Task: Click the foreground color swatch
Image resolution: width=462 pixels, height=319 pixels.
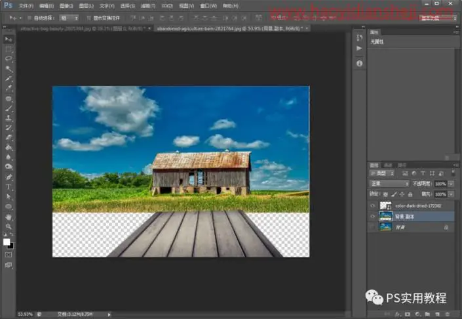Action: click(7, 242)
